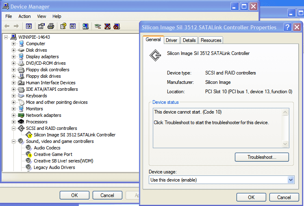The width and height of the screenshot is (304, 206).
Task: Click the Back arrow in Device Manager toolbar
Action: [7, 26]
